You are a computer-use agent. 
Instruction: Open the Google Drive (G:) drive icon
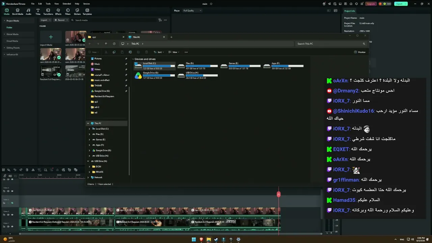coord(138,76)
